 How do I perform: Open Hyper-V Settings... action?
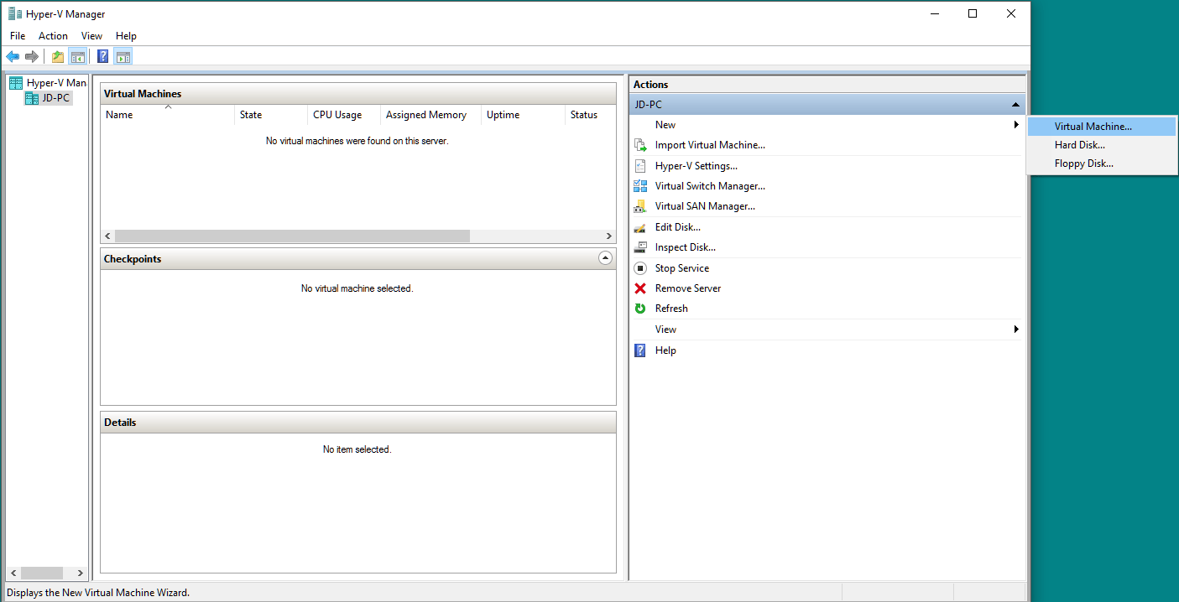point(696,166)
